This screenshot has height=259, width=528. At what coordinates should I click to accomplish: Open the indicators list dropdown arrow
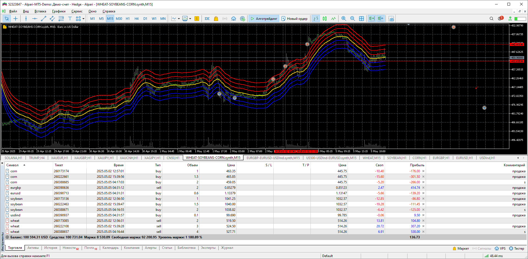pos(190,19)
